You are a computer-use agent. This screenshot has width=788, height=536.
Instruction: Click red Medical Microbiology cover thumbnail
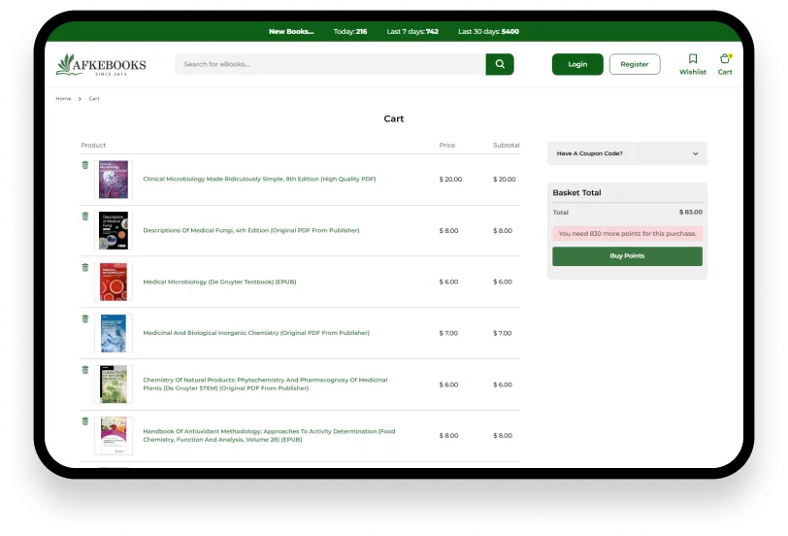[114, 282]
